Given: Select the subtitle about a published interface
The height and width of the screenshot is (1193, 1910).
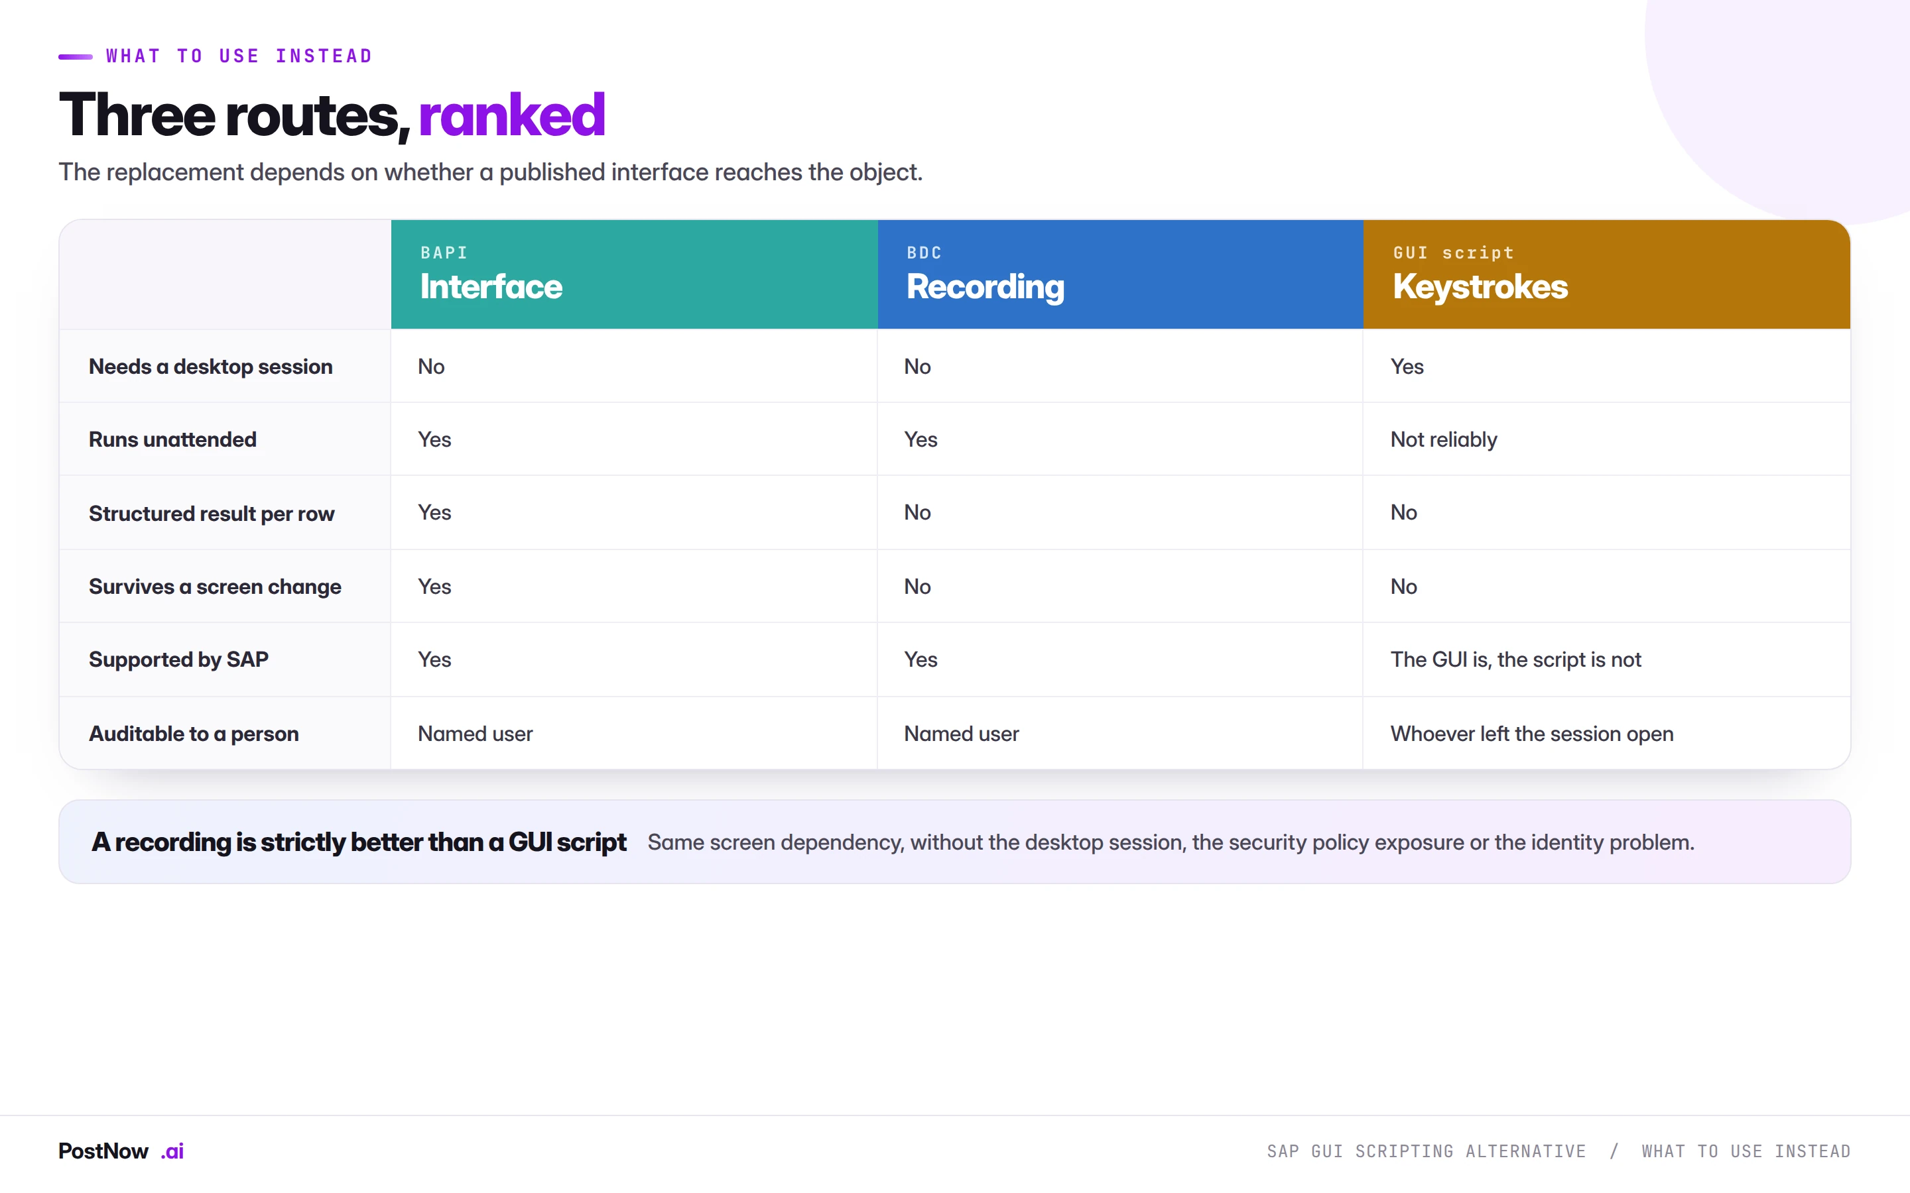Looking at the screenshot, I should (x=490, y=172).
